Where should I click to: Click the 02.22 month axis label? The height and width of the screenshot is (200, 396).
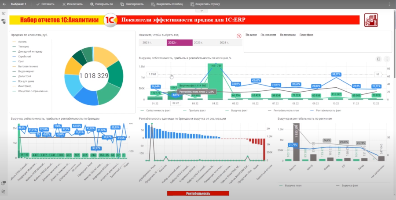(x=175, y=103)
